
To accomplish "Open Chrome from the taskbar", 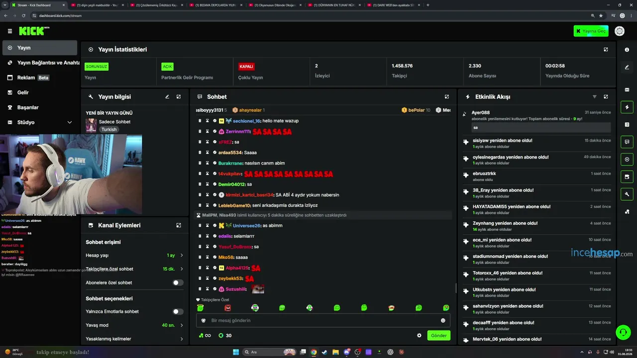I will click(314, 352).
